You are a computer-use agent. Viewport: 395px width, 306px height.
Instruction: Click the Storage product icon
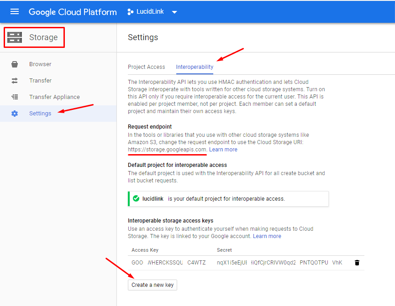tap(15, 37)
